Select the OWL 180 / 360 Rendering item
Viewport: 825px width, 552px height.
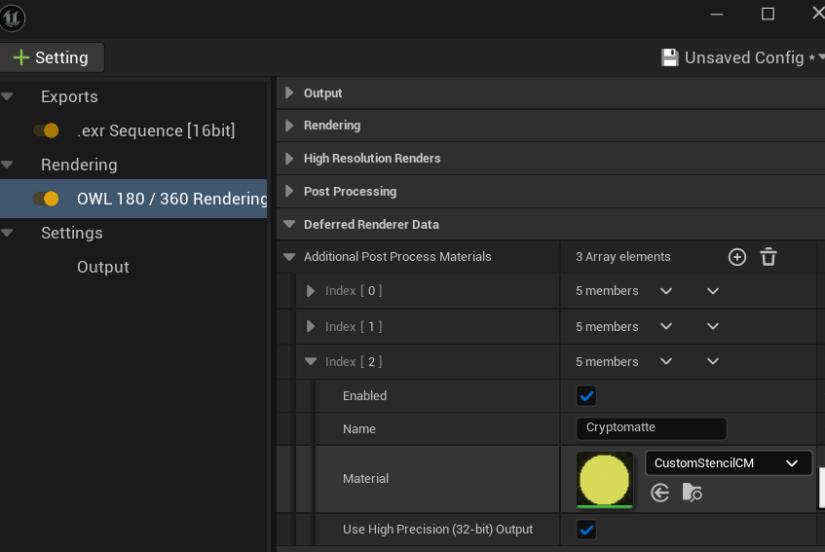(x=172, y=199)
